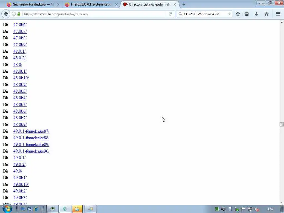Open the network tray icon

click(250, 209)
